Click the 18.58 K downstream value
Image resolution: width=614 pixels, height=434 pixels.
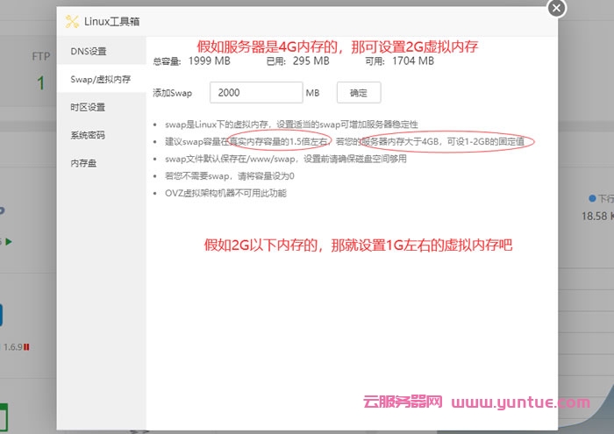tap(596, 216)
